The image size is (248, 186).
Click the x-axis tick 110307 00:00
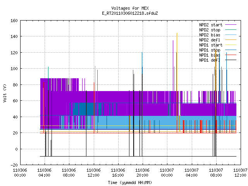[x=167, y=173]
